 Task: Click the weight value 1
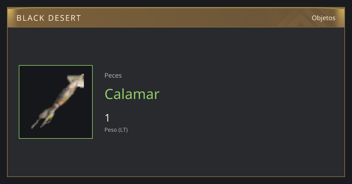107,118
